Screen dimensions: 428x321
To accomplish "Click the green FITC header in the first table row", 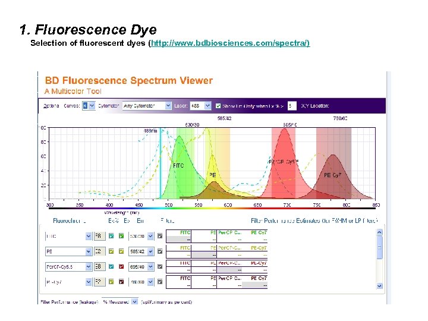I will coord(185,232).
